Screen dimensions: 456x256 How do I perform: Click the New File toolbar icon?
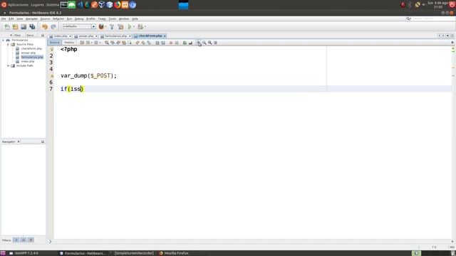click(7, 27)
